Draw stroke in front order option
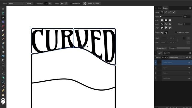Image resolution: width=192 pixels, height=108 pixels. [x=166, y=33]
